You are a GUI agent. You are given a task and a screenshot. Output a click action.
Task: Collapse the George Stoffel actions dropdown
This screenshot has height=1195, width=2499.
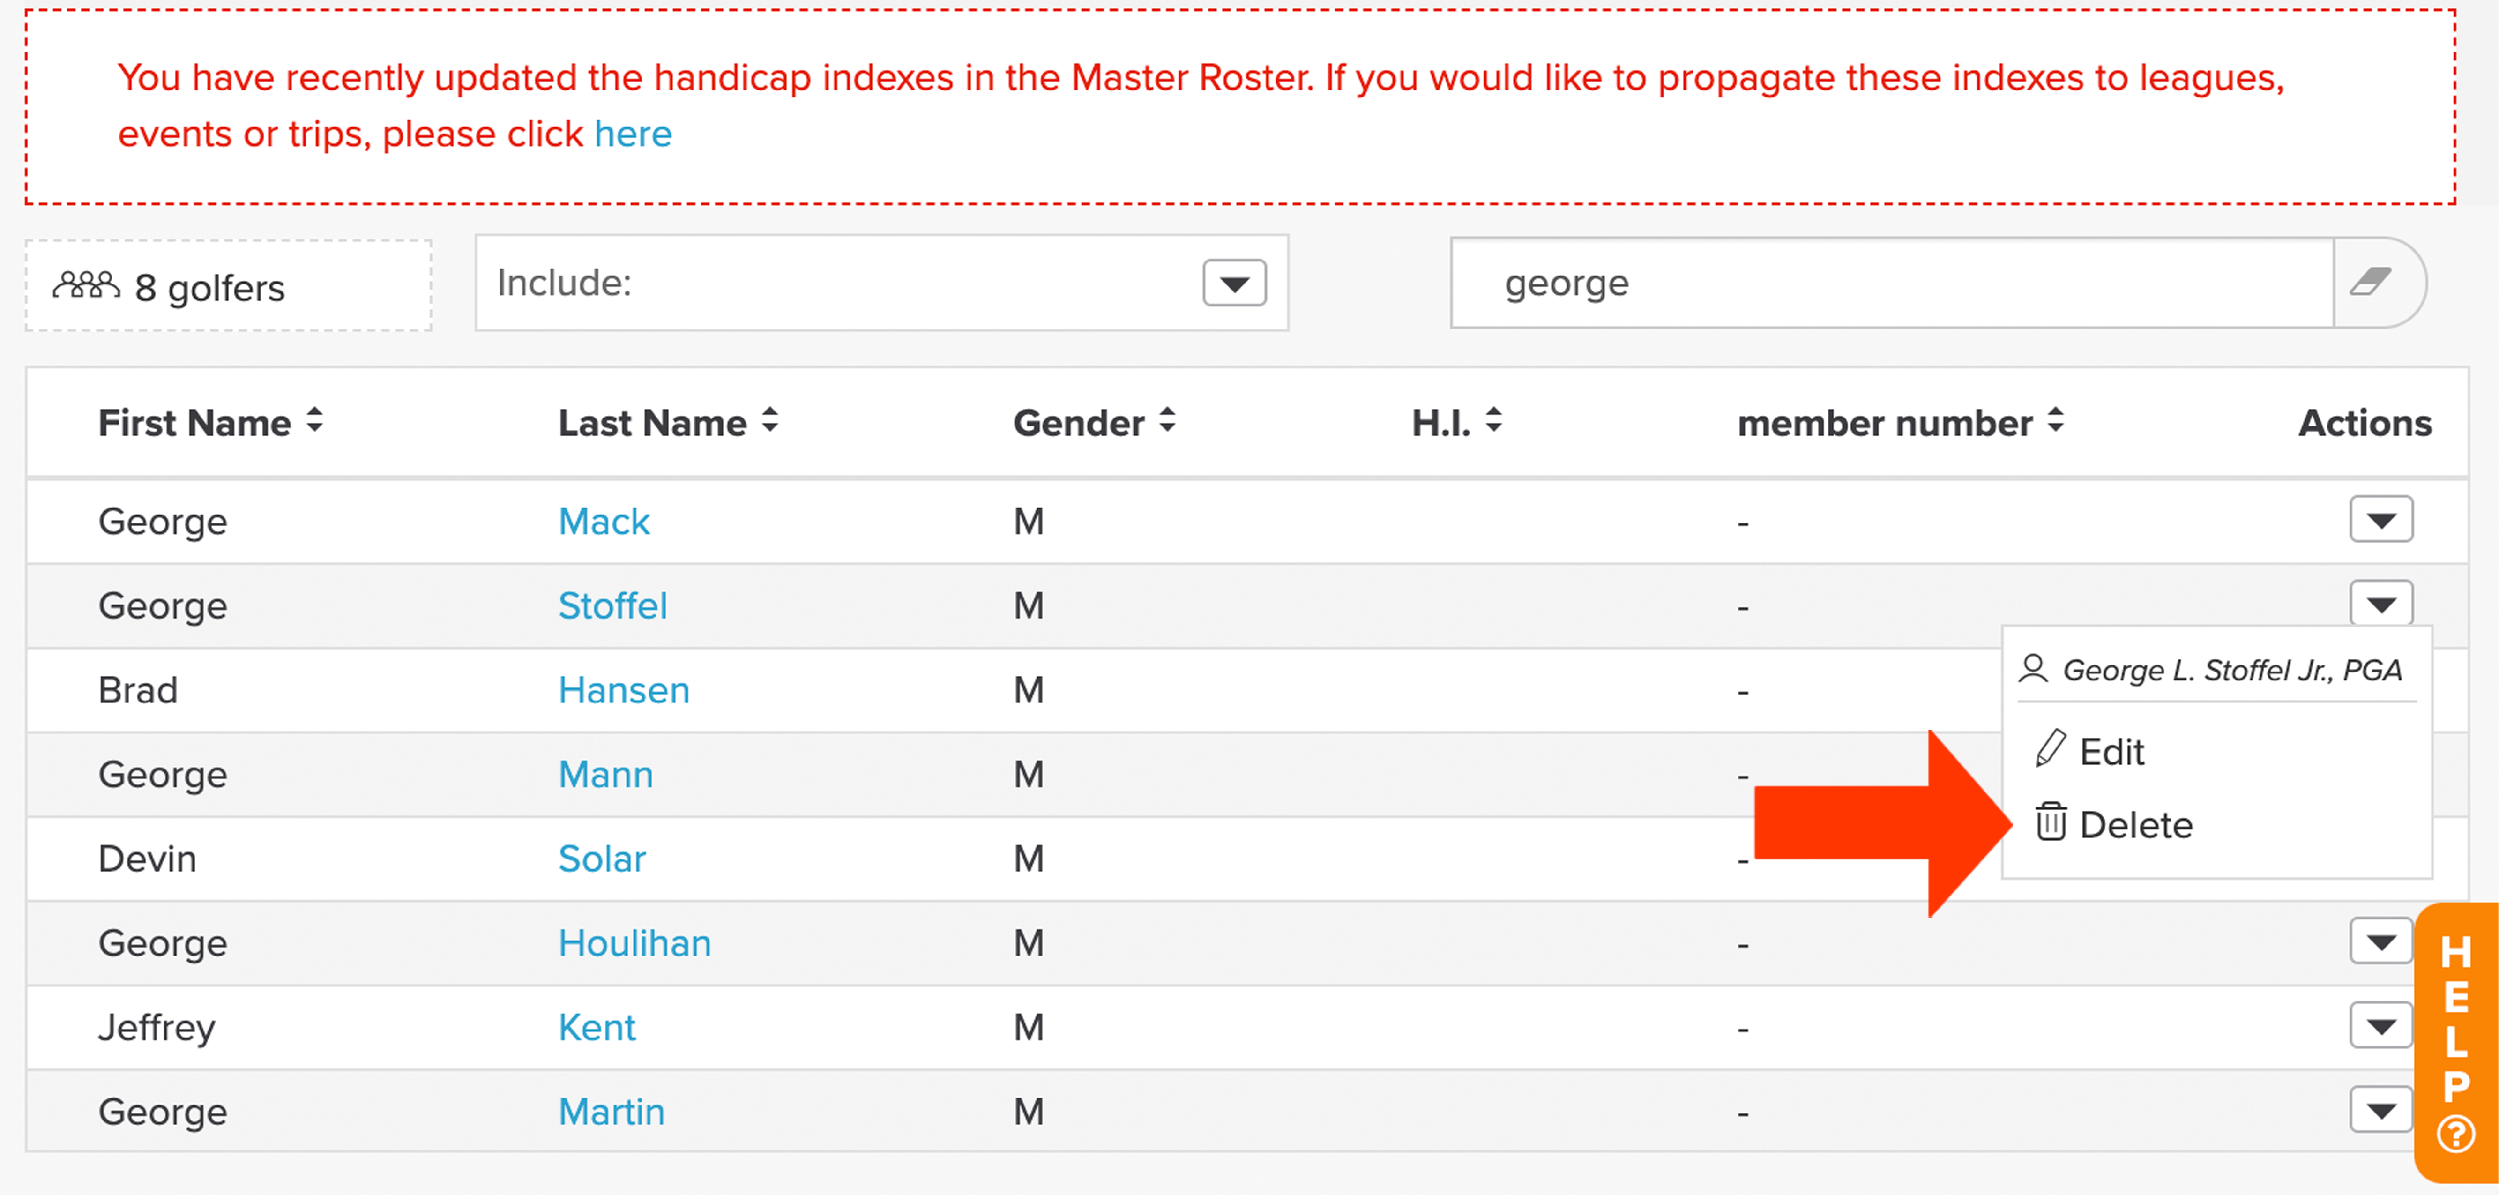click(x=2380, y=603)
